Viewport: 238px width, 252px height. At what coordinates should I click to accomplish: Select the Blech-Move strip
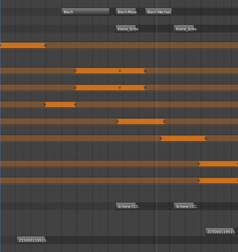[126, 12]
